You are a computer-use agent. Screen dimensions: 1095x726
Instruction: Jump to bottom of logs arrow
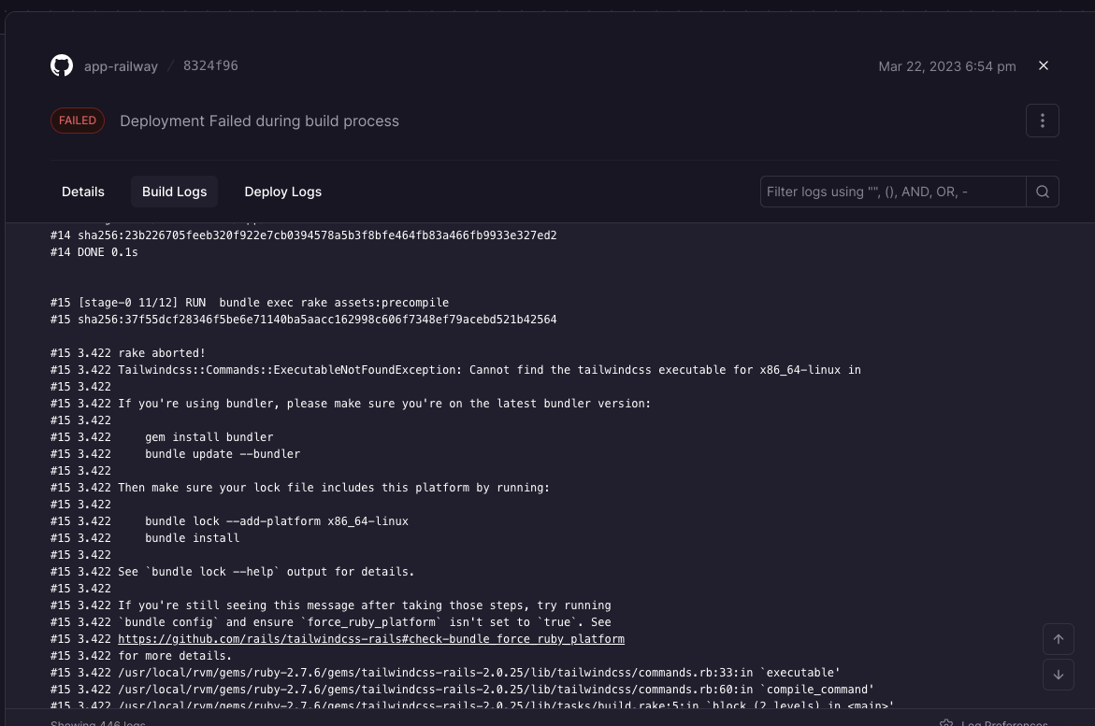coord(1058,675)
